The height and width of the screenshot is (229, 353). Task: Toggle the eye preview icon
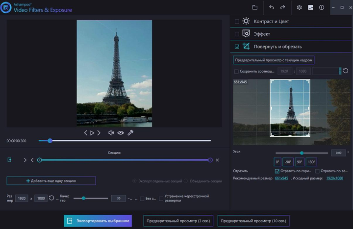[x=121, y=133]
